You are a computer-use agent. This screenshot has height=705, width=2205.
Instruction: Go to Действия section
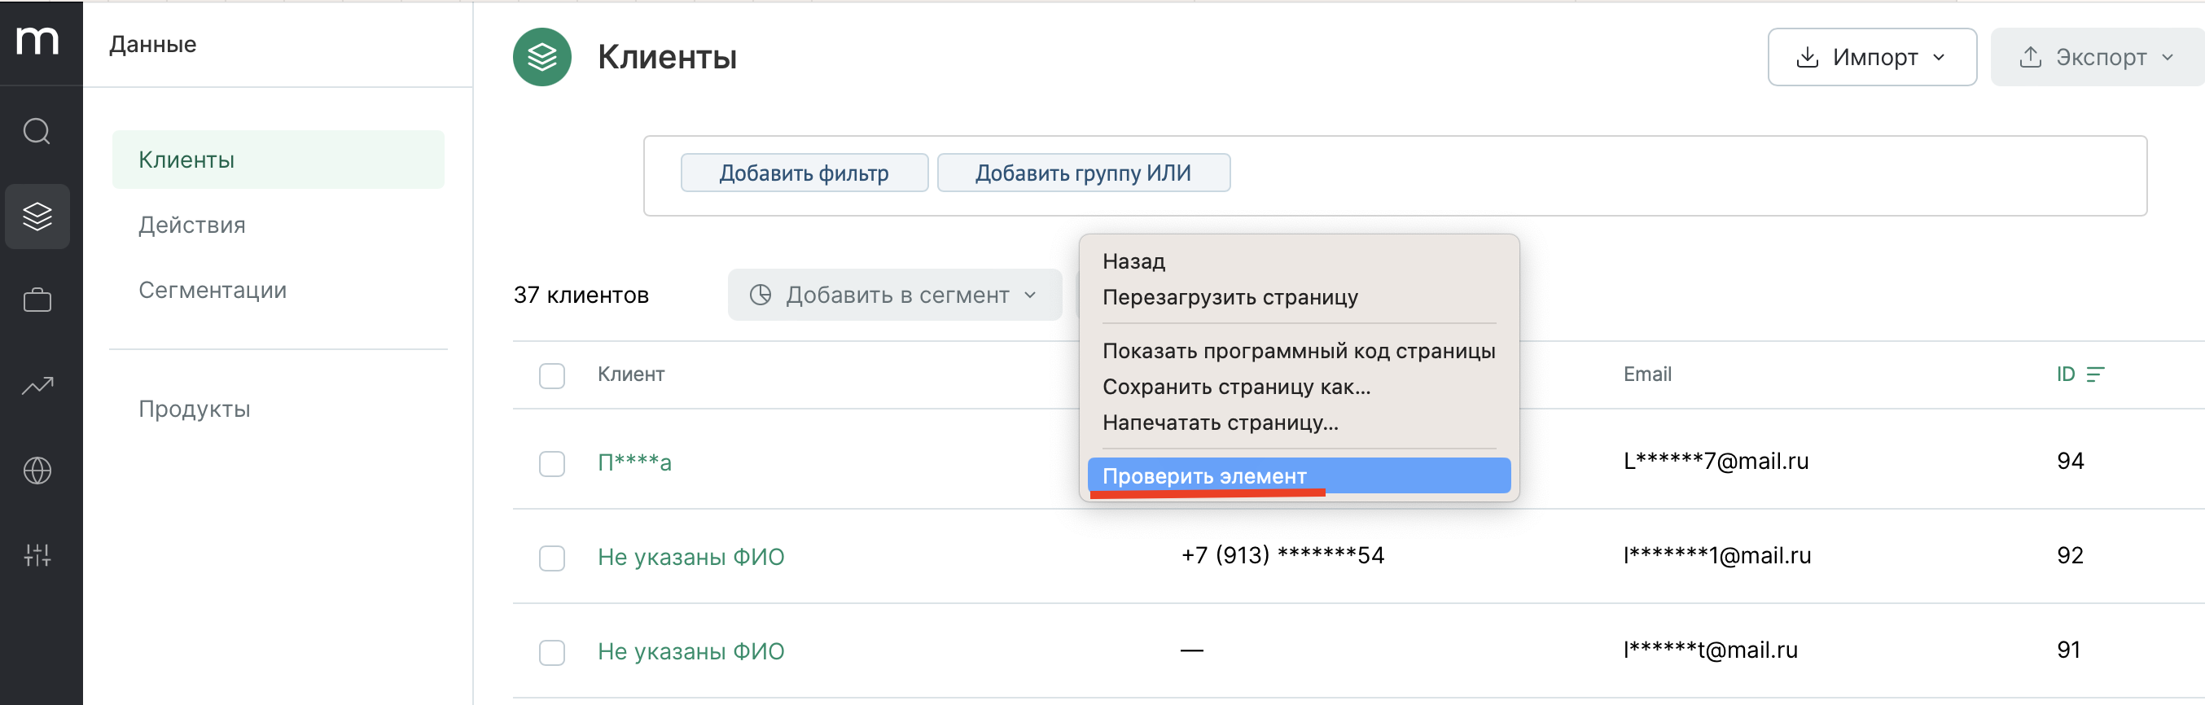coord(191,225)
